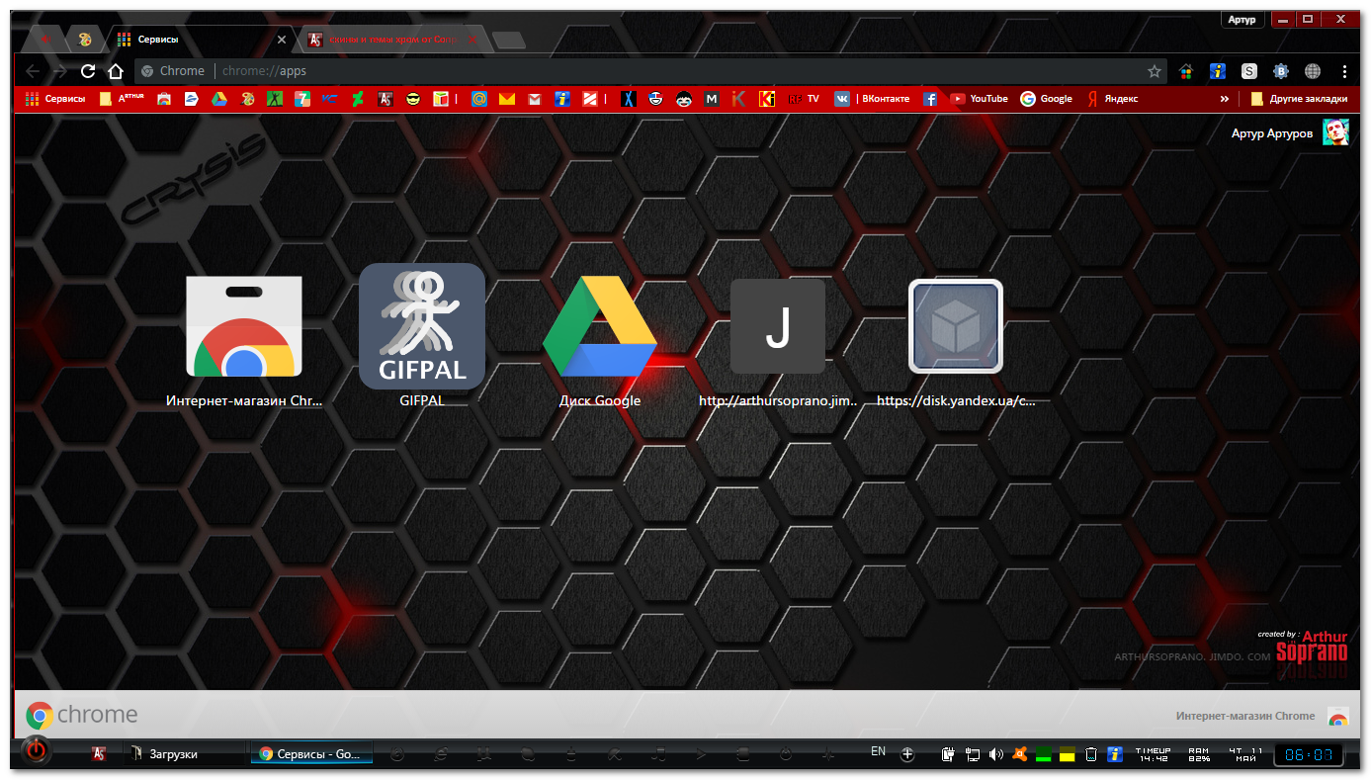Open the palette bookmark in bookmarks bar

point(247,99)
